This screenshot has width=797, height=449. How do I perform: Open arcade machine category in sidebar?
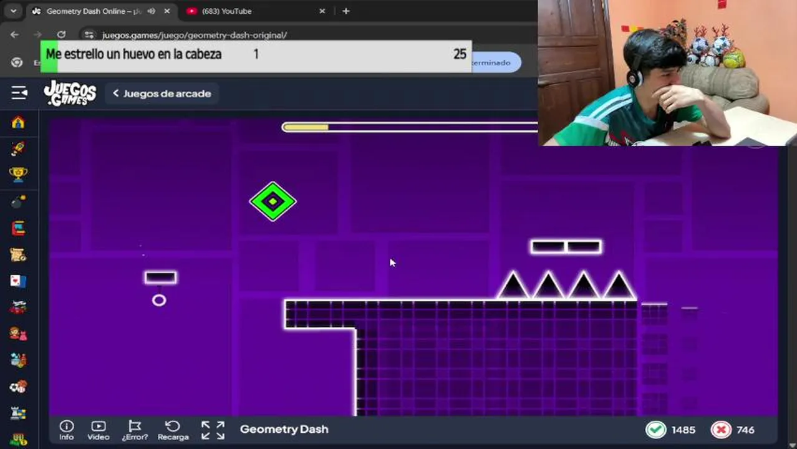(18, 228)
